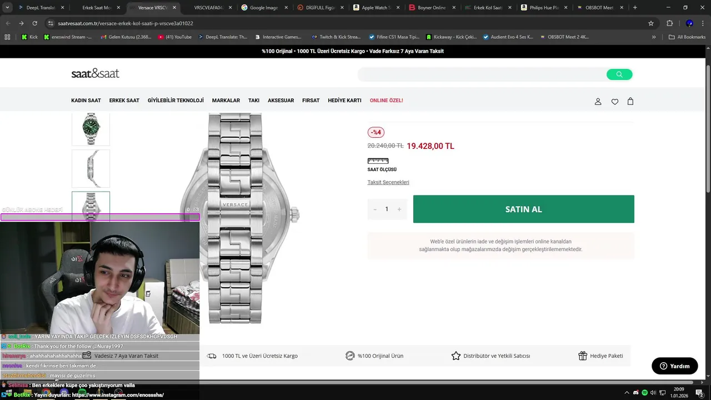Click the SATIN AL buy button
This screenshot has width=711, height=400.
click(x=524, y=209)
